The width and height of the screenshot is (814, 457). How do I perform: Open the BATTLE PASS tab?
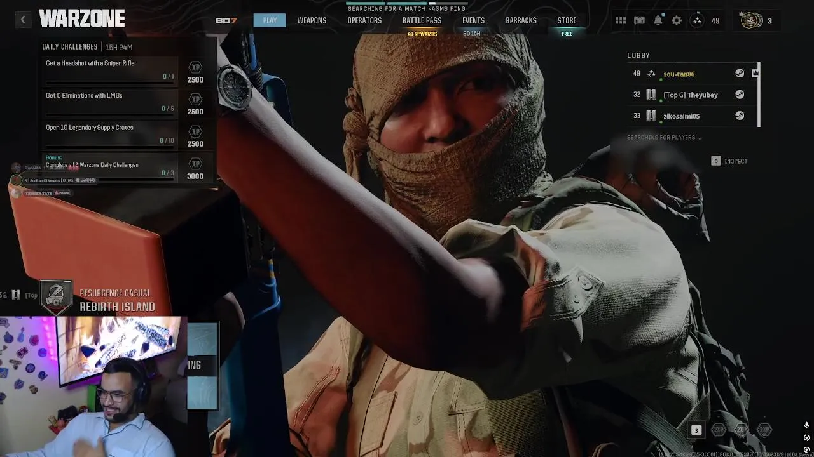tap(422, 20)
